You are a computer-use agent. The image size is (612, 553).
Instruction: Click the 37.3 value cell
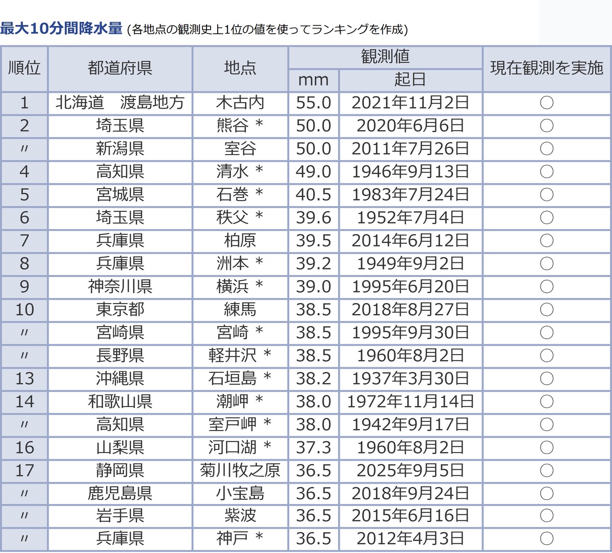[314, 447]
